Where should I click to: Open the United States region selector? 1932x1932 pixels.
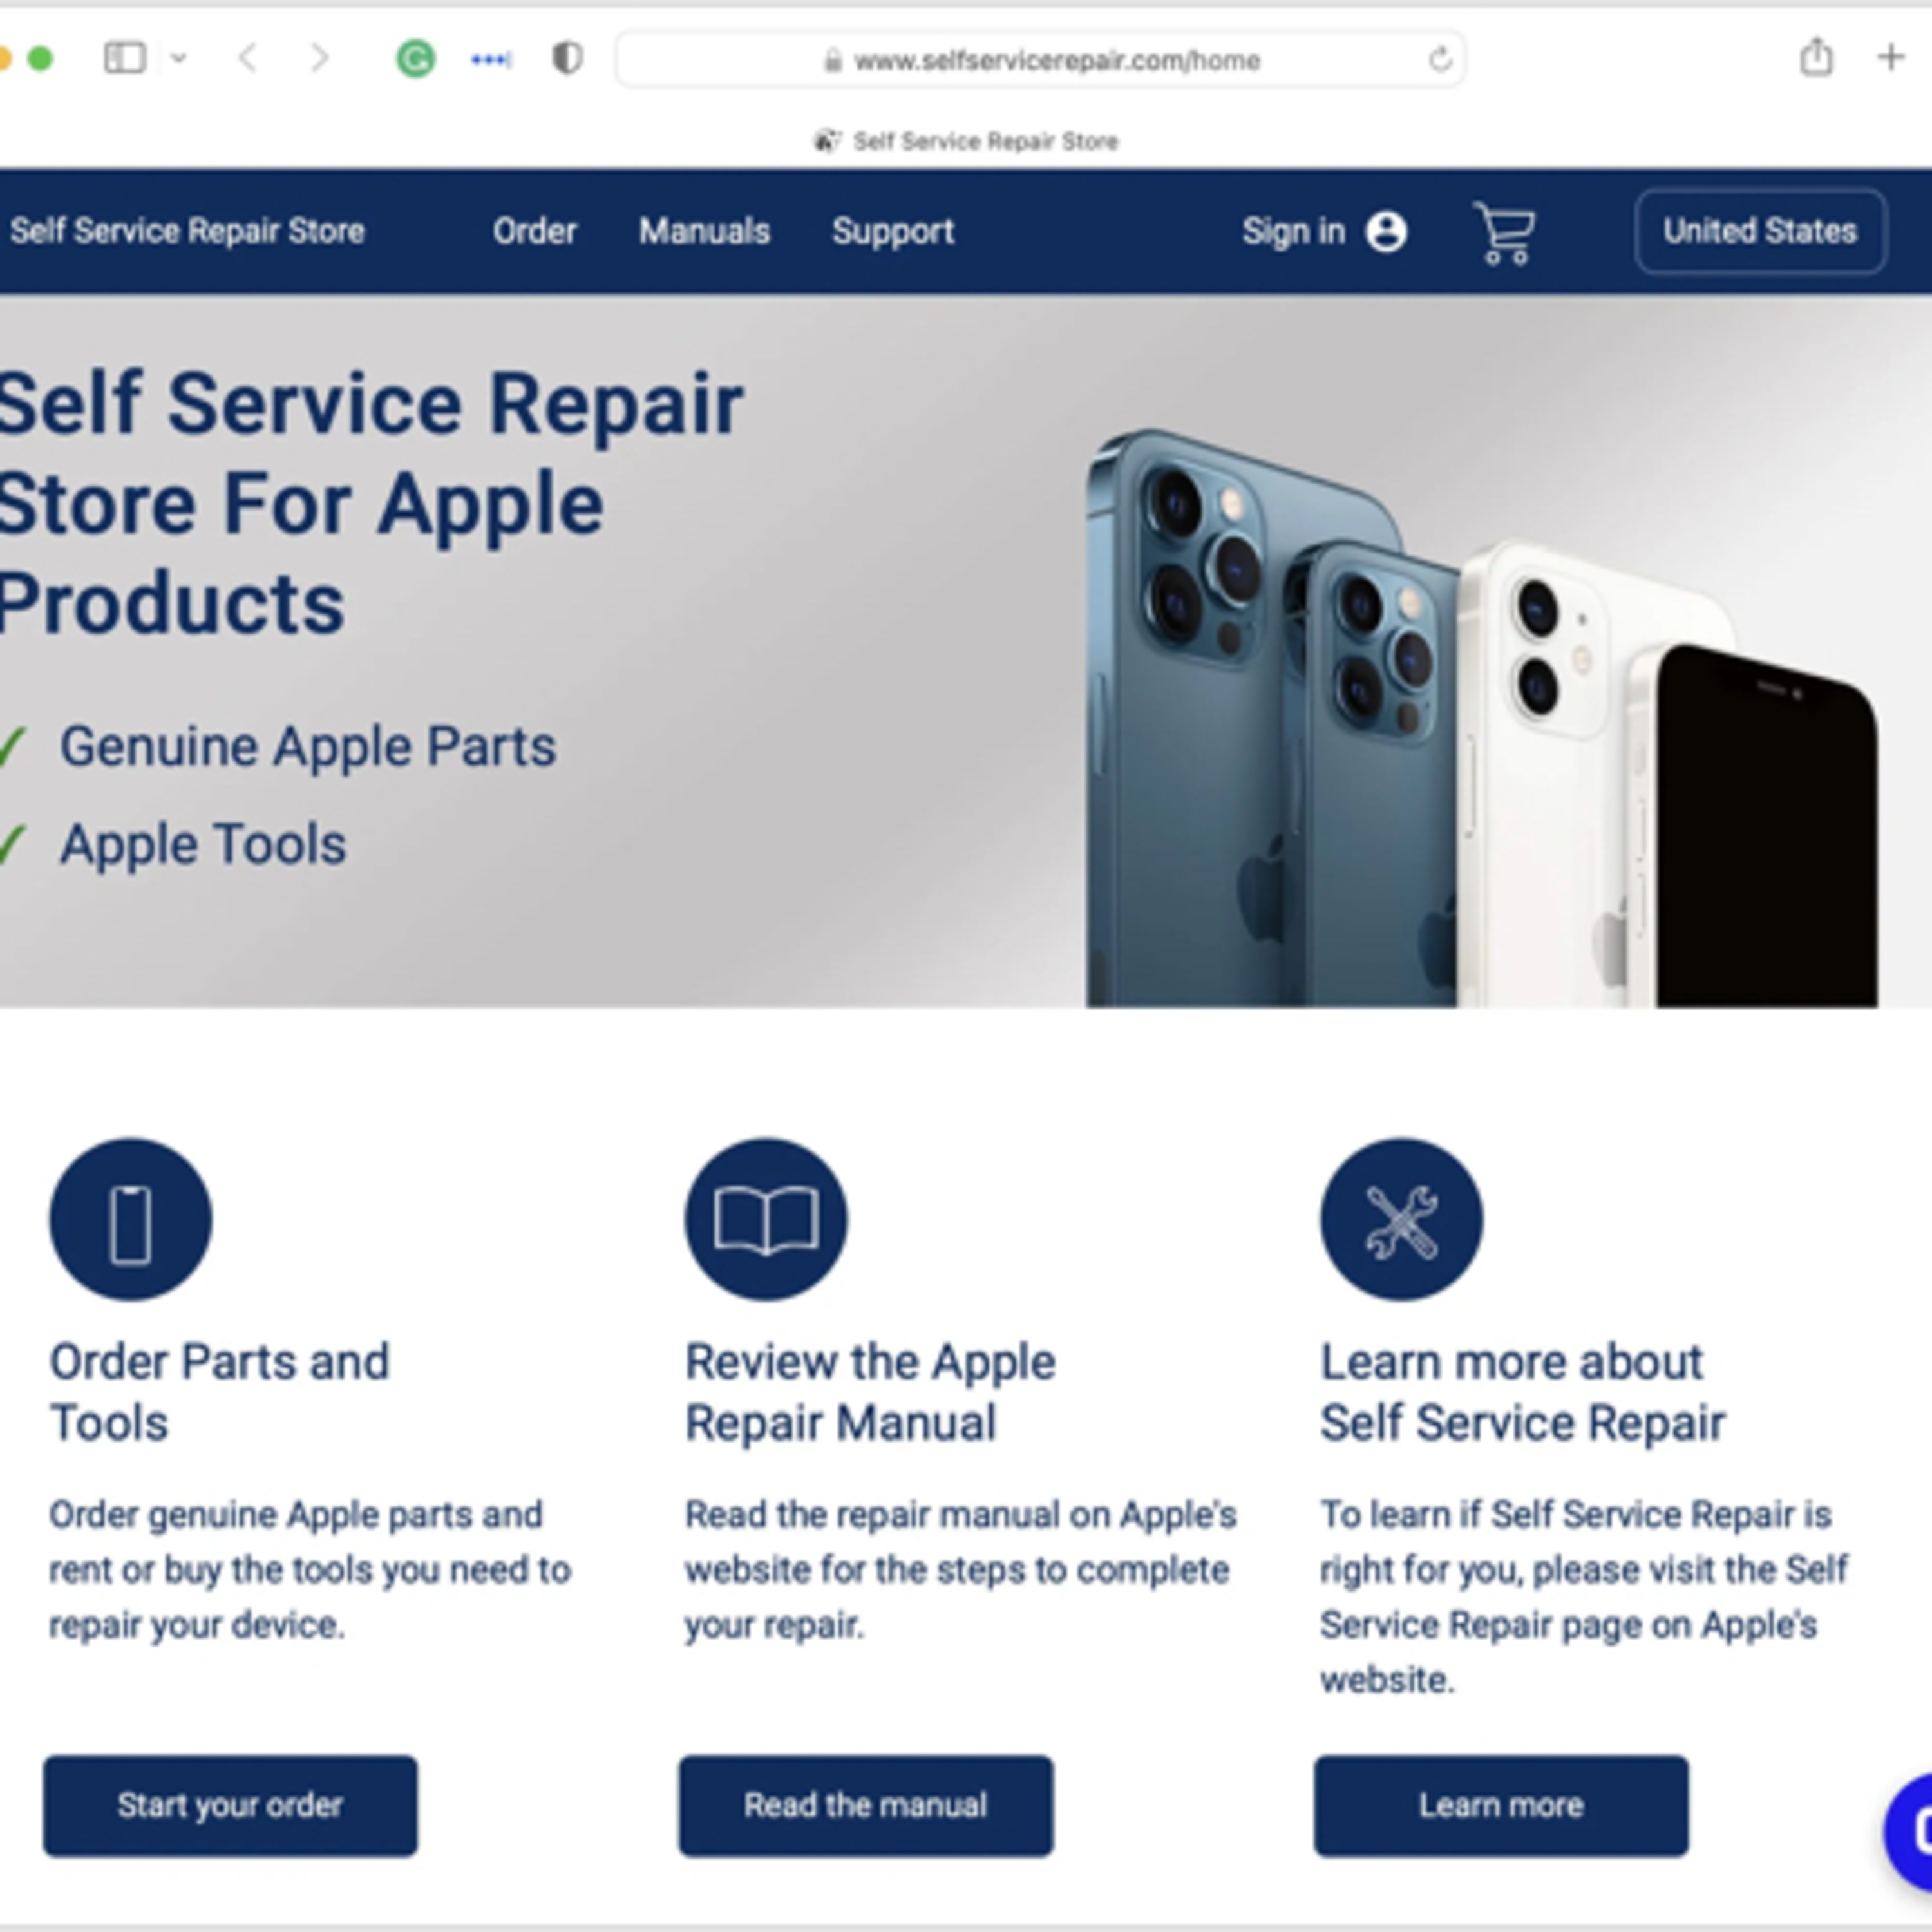1761,231
